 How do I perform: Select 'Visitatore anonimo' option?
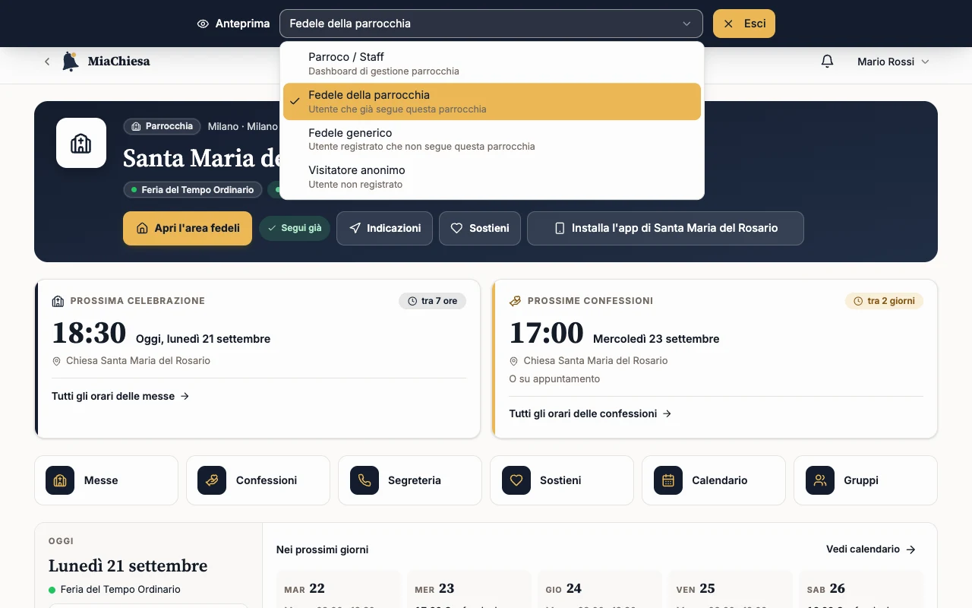(x=492, y=176)
